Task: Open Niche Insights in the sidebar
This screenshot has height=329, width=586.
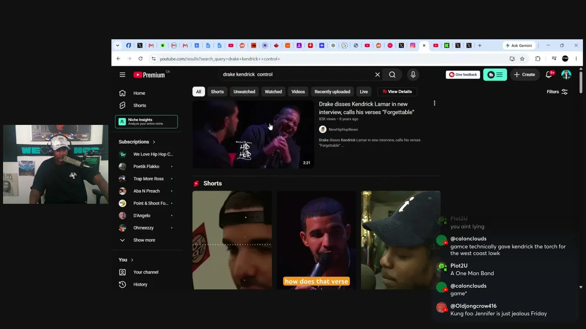Action: (x=146, y=122)
